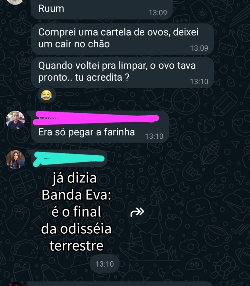Open the man's profile picture

click(15, 120)
